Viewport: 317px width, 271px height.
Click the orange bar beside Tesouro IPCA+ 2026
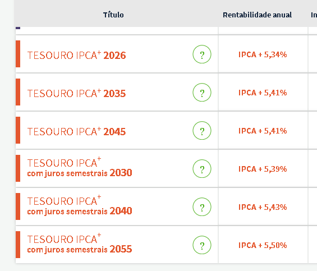pos(18,54)
